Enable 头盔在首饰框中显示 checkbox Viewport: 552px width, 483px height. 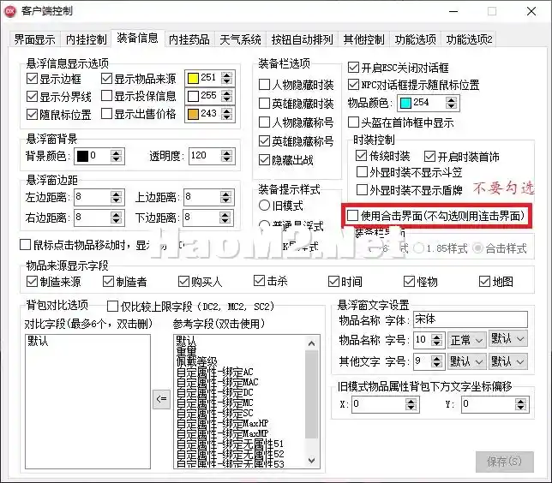pyautogui.click(x=400, y=122)
